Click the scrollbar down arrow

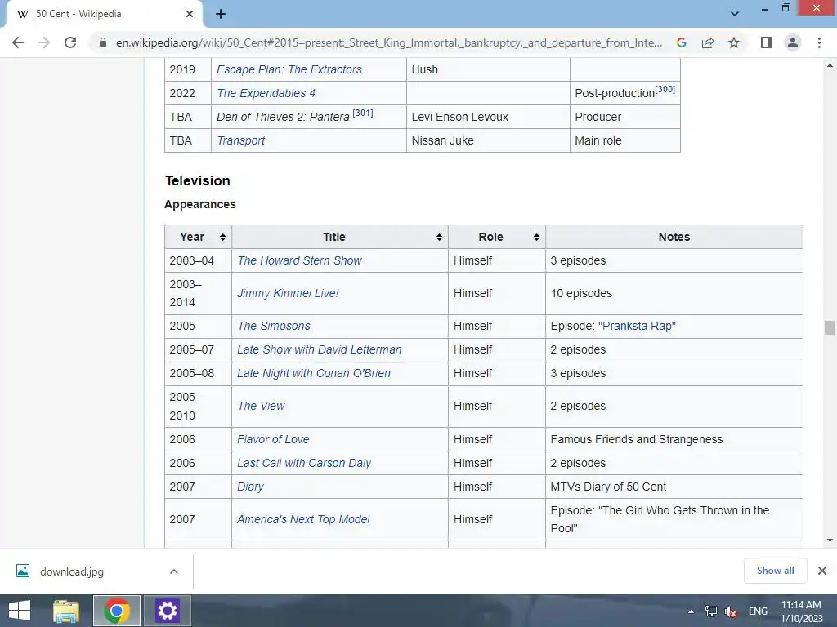830,540
